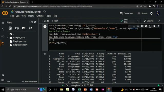Add a comment to the cell

click(x=142, y=26)
